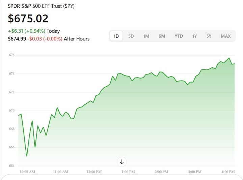Click the 12:00 PM axis label
Screen dimensions: 243x180
pyautogui.click(x=94, y=172)
